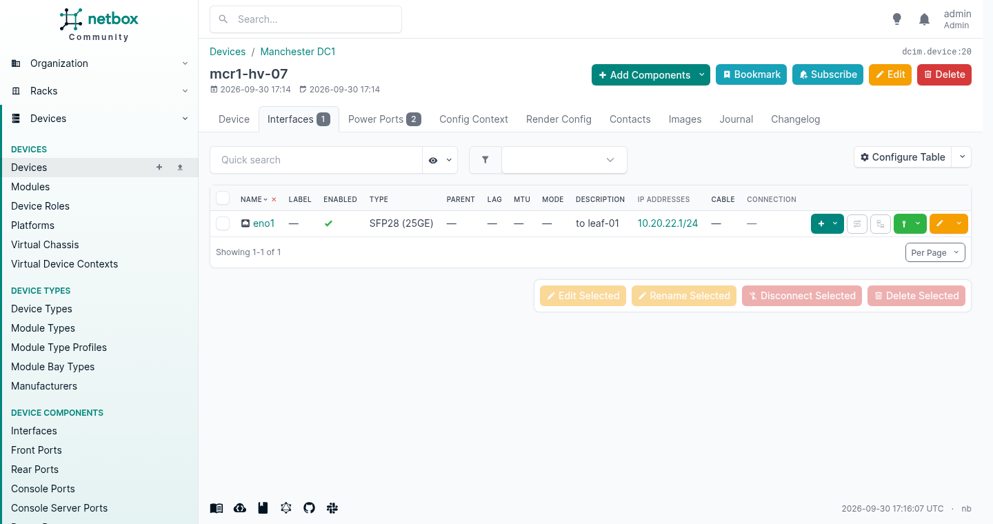Screen dimensions: 993x524
Task: Click the Quick search field
Action: click(316, 160)
